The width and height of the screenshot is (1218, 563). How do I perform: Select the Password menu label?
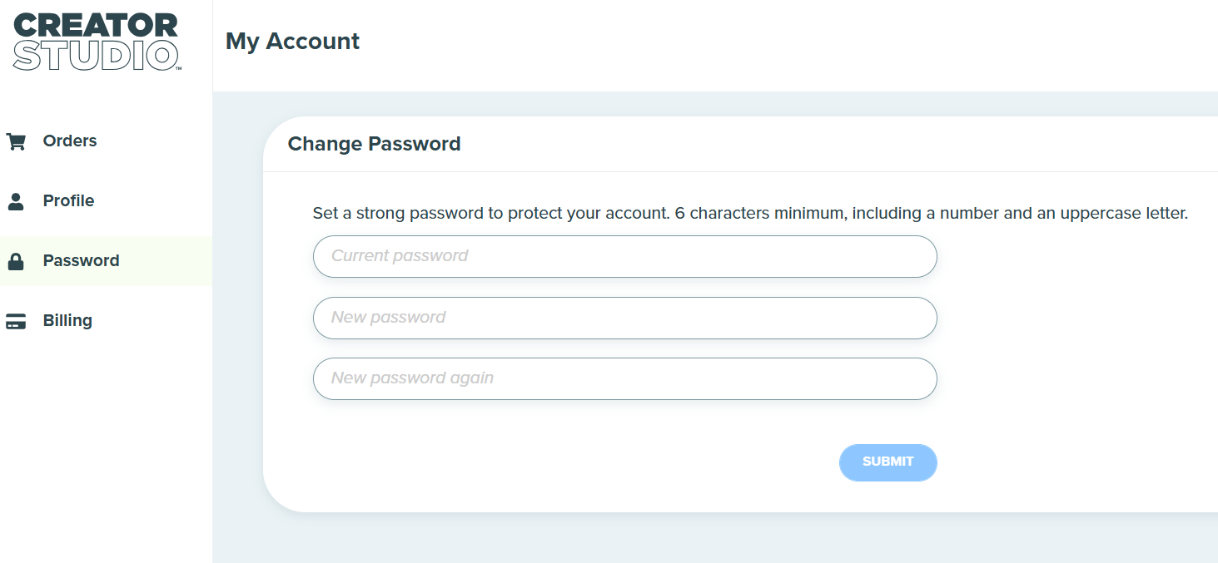pyautogui.click(x=81, y=260)
